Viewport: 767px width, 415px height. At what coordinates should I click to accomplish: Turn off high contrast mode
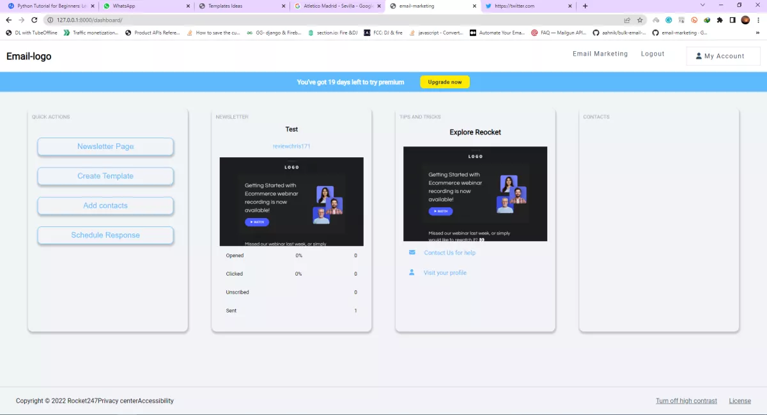[x=686, y=401]
